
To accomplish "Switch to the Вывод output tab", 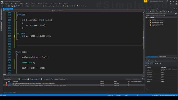I will tap(14, 92).
